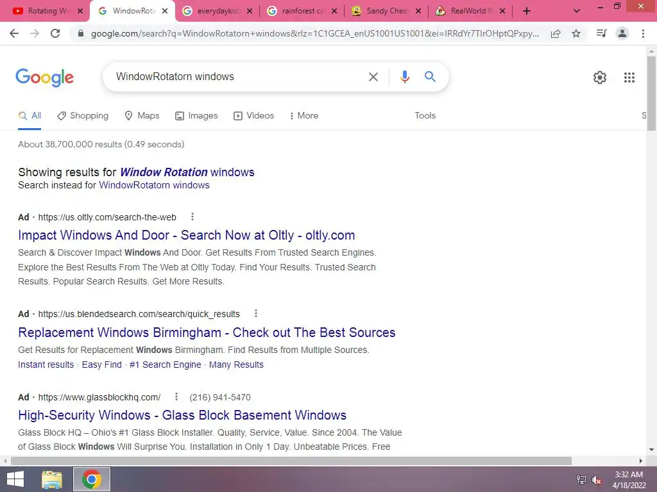Open High-Security Windows Glass Block ad

[x=182, y=415]
